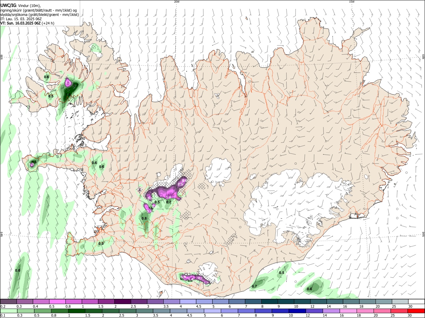Click the purple snowfall band on the south coast glacier

coord(196,278)
